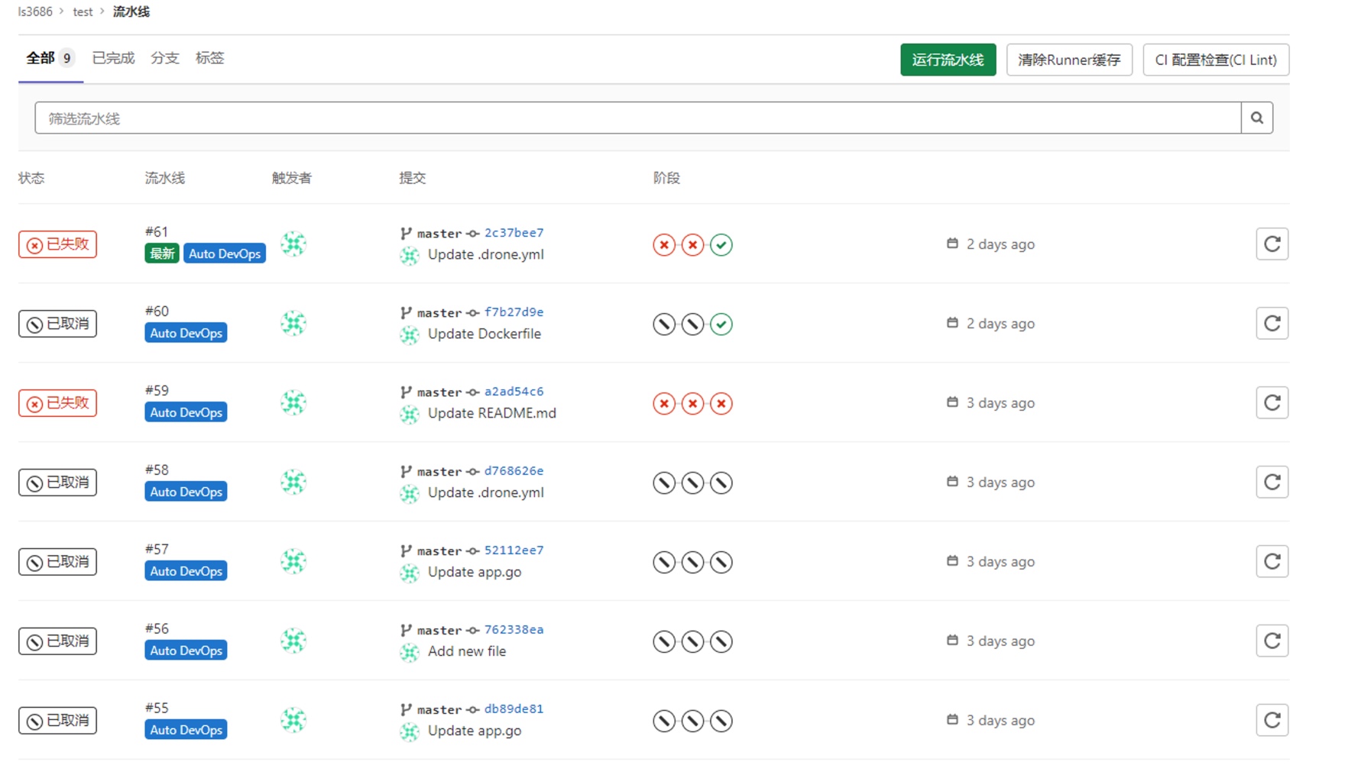Switch to the 已完成 tab
The width and height of the screenshot is (1345, 765).
click(x=113, y=59)
